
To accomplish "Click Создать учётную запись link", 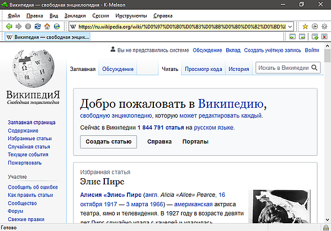I will click(273, 50).
